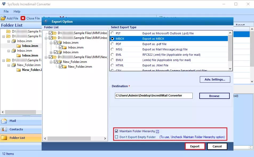Click 'Export as .pdf file' description text
This screenshot has width=254, height=157.
(154, 44)
